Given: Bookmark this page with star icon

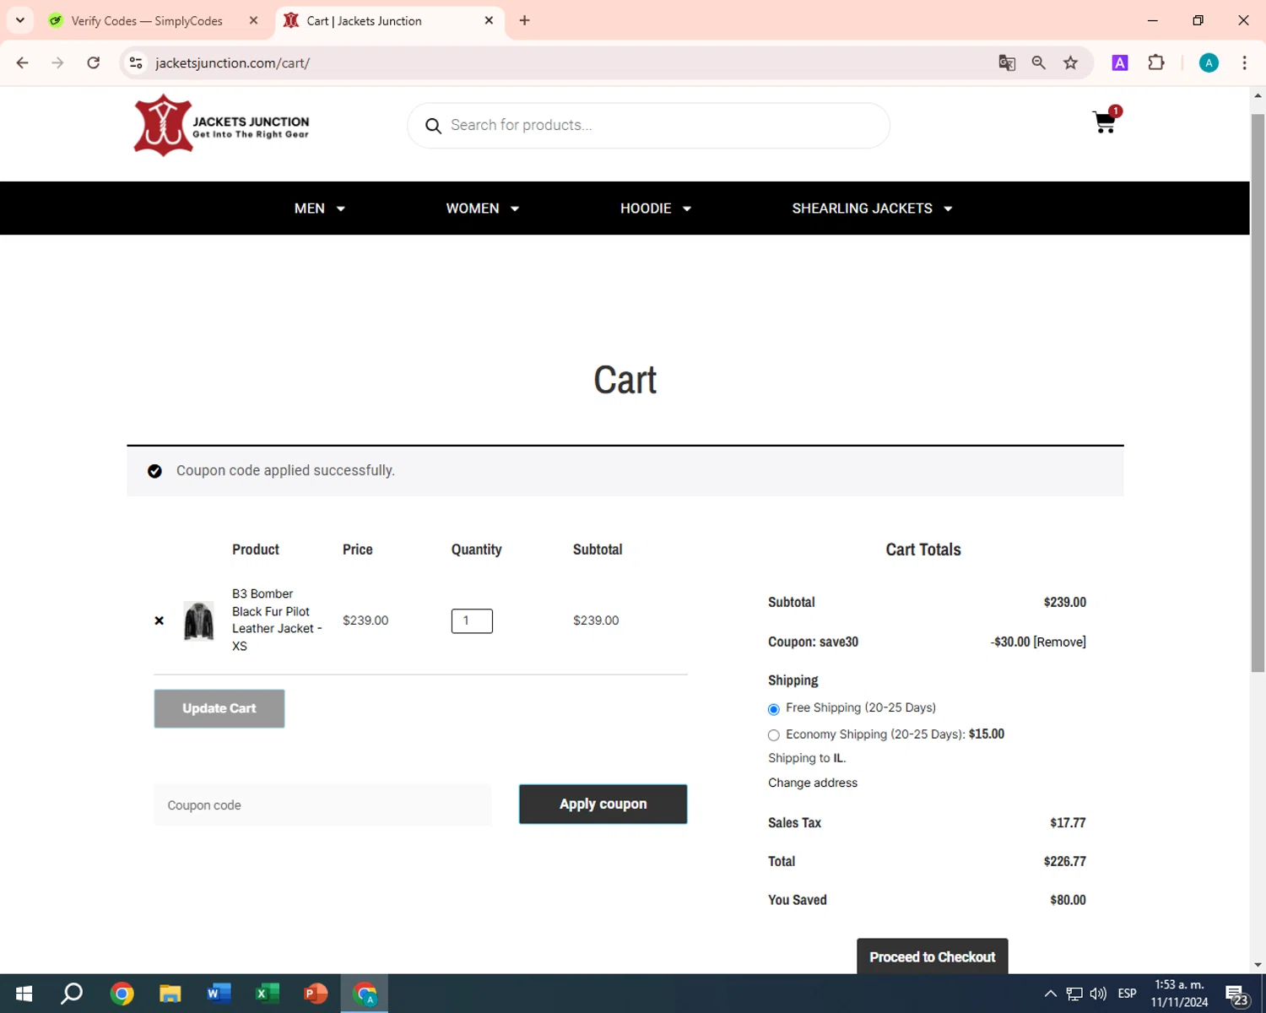Looking at the screenshot, I should tap(1071, 62).
